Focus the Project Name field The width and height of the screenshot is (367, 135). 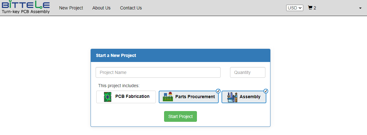158,72
